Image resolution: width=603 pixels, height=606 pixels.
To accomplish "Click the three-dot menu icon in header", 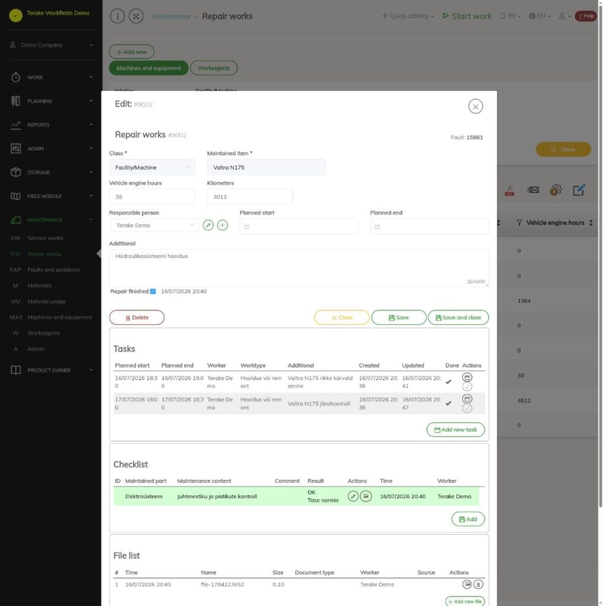I will [x=117, y=16].
